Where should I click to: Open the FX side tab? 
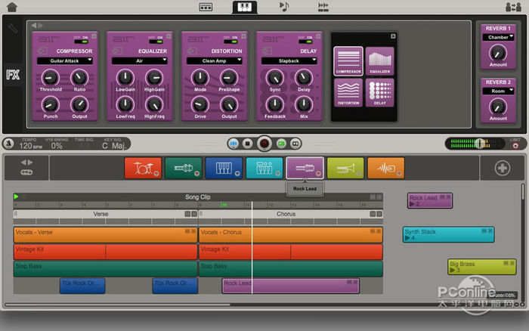pyautogui.click(x=13, y=75)
